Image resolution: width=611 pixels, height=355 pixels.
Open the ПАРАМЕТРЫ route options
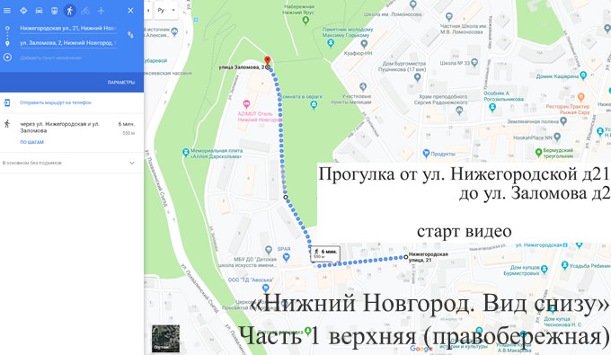pos(121,82)
